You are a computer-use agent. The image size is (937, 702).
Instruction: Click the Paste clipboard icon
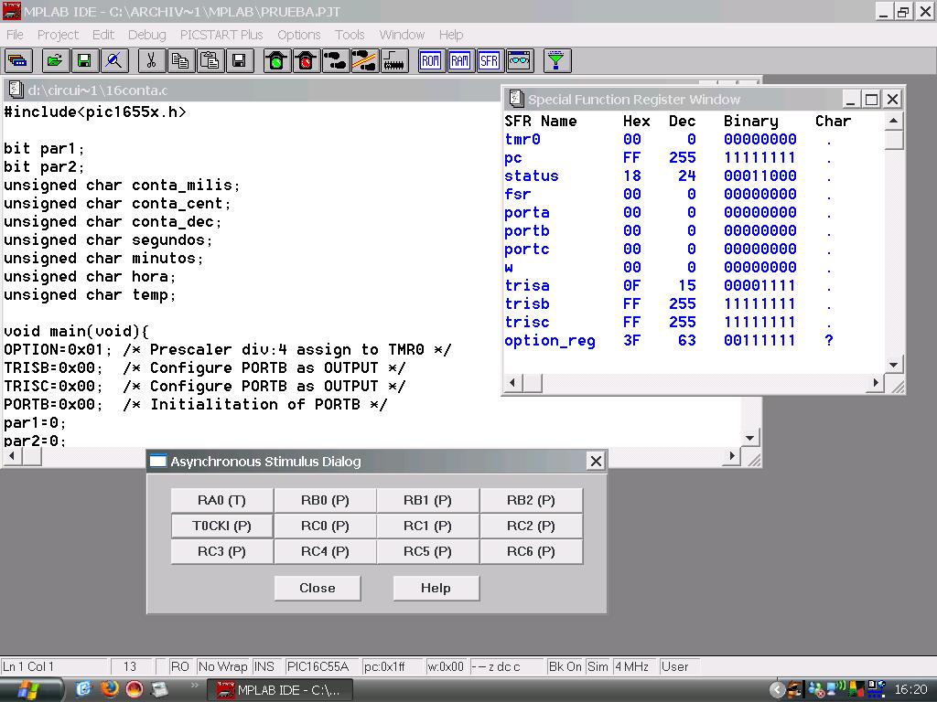click(210, 61)
